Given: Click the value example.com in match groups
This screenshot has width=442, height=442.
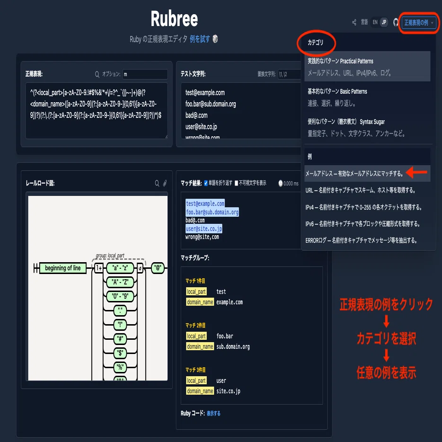Looking at the screenshot, I should (230, 302).
